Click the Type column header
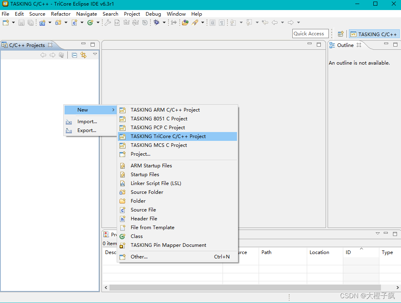401x303 pixels. coord(390,252)
